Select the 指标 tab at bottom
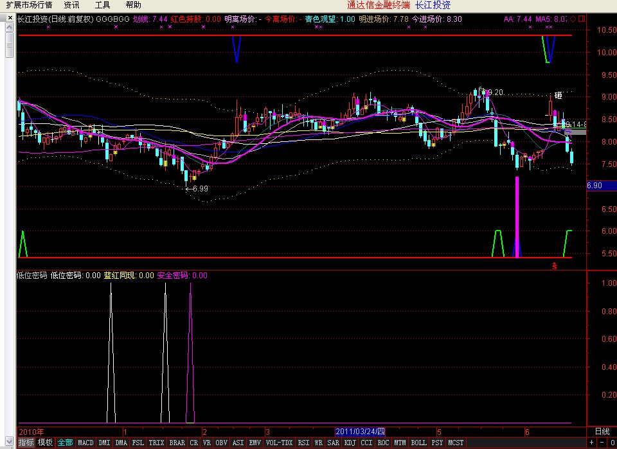This screenshot has width=617, height=449. tap(26, 443)
